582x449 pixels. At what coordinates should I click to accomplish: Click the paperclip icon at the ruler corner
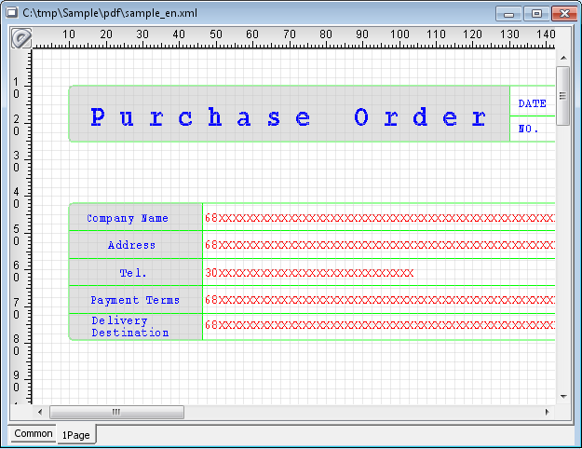pos(20,38)
